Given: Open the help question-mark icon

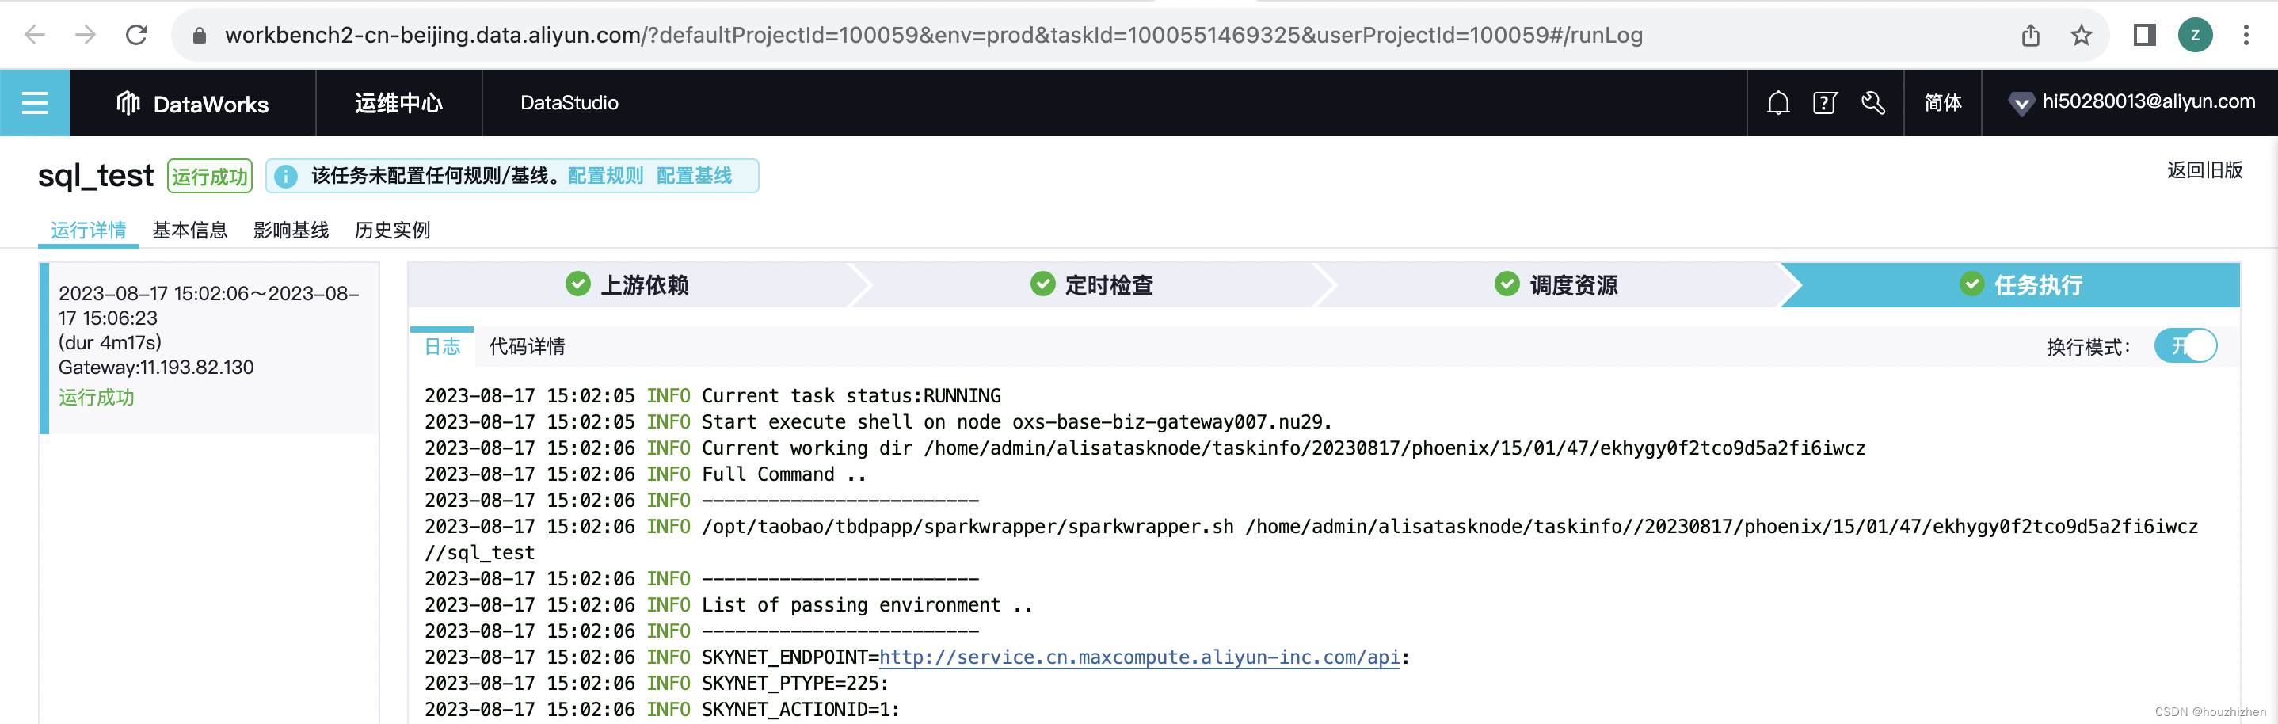Looking at the screenshot, I should (x=1824, y=104).
